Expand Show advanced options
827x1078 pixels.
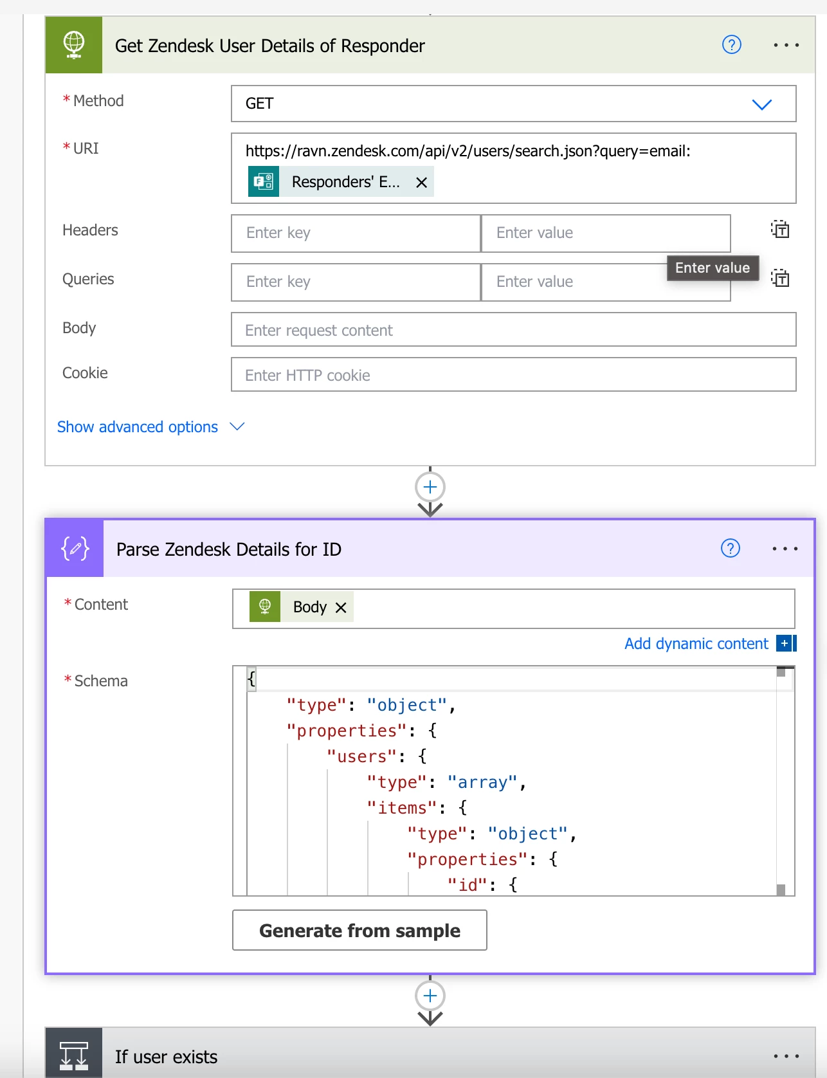click(x=151, y=427)
